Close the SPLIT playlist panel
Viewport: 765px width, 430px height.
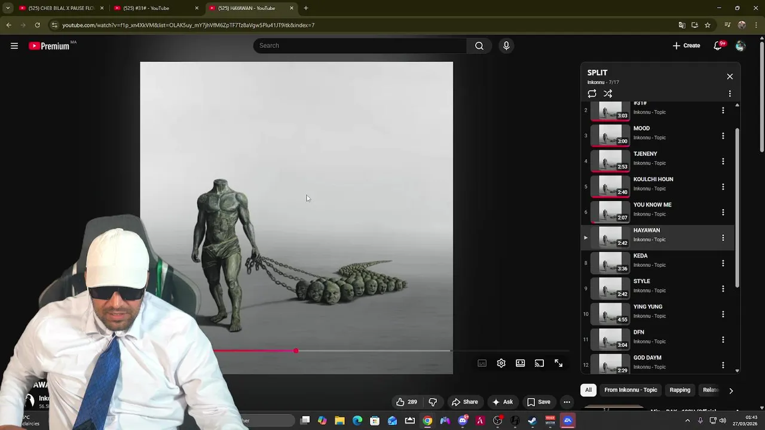730,76
